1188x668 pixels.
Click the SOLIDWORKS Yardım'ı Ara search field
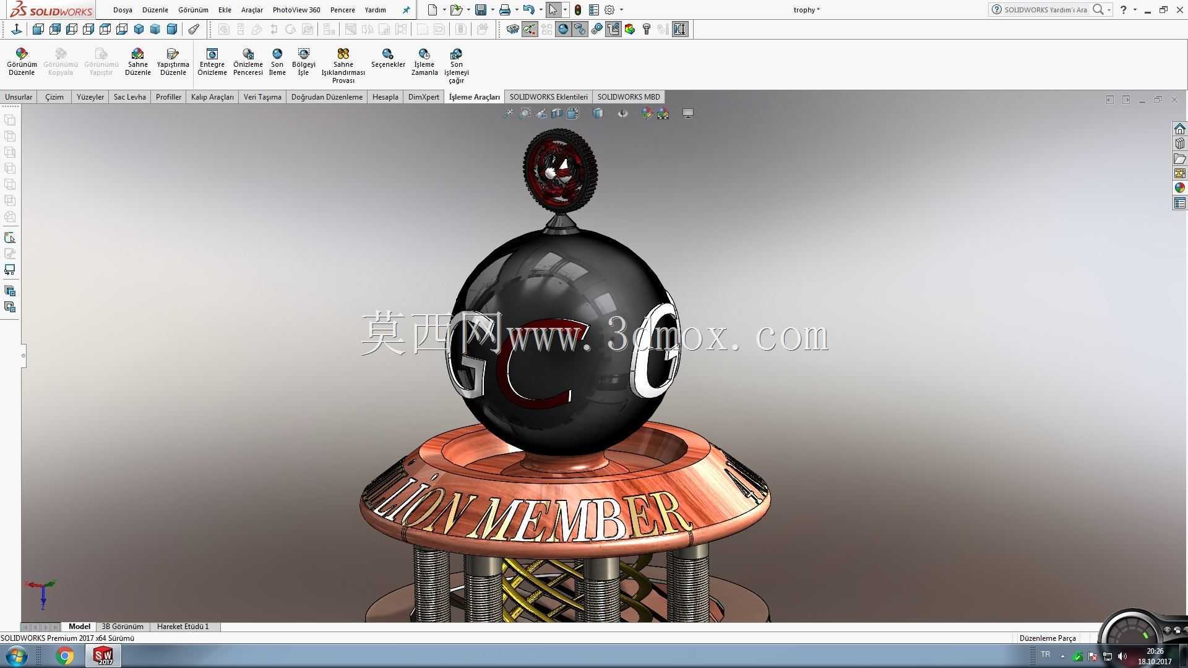pos(1046,10)
